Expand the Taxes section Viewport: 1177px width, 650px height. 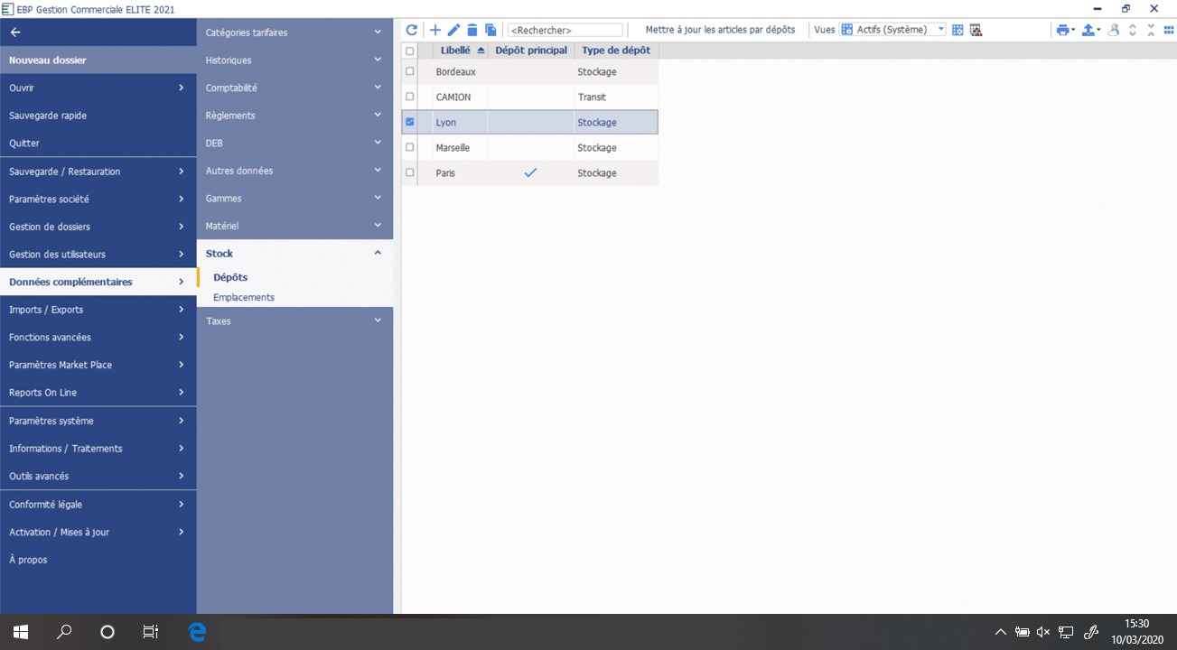click(x=294, y=320)
